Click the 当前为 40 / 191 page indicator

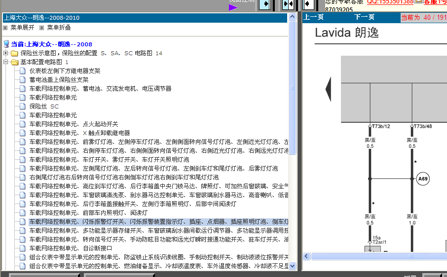[424, 17]
